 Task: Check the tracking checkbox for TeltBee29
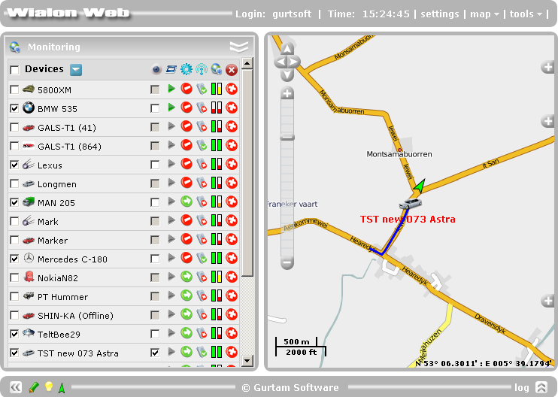[155, 334]
